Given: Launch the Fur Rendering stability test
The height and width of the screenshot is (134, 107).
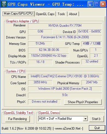Looking at the screenshot, I should point(18,119).
